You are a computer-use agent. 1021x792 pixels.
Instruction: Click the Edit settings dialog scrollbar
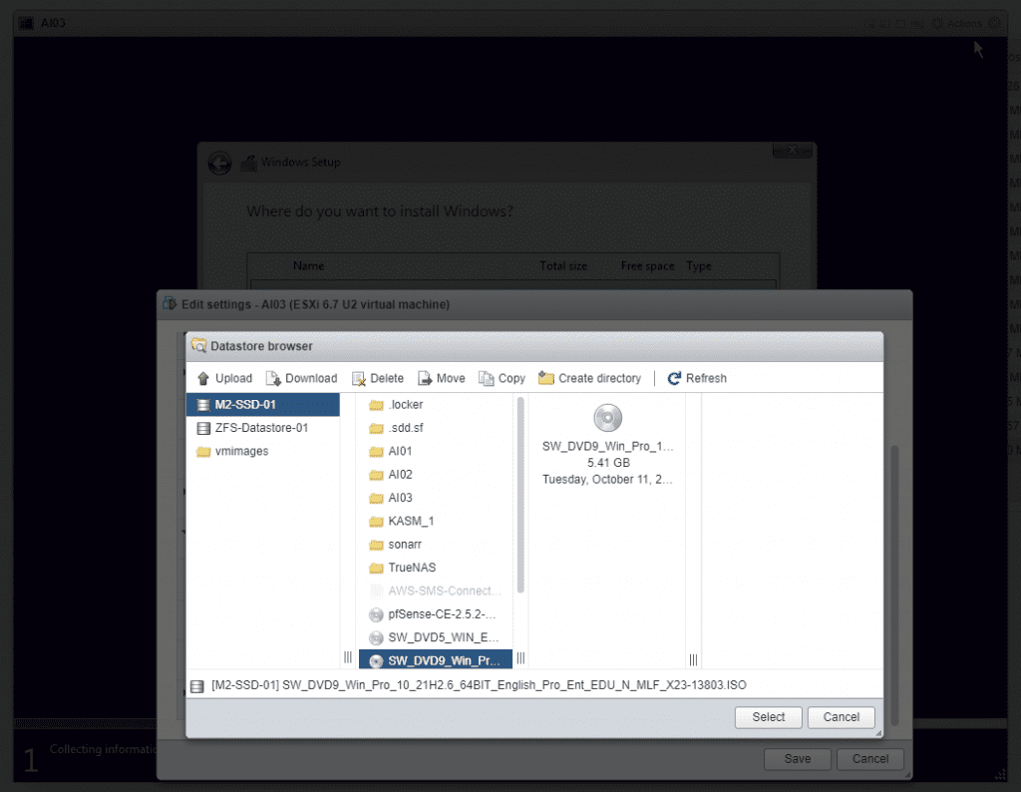point(894,585)
